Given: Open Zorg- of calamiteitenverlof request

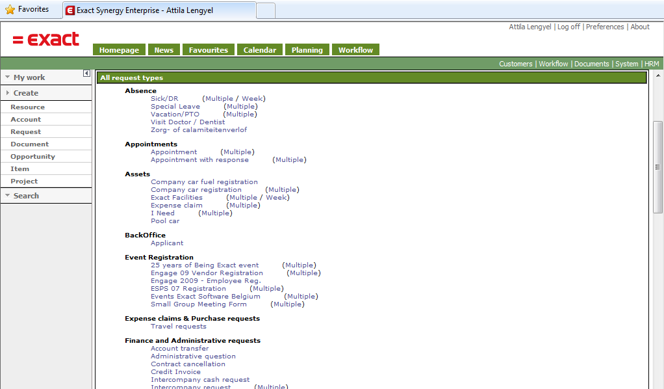Looking at the screenshot, I should pyautogui.click(x=199, y=130).
